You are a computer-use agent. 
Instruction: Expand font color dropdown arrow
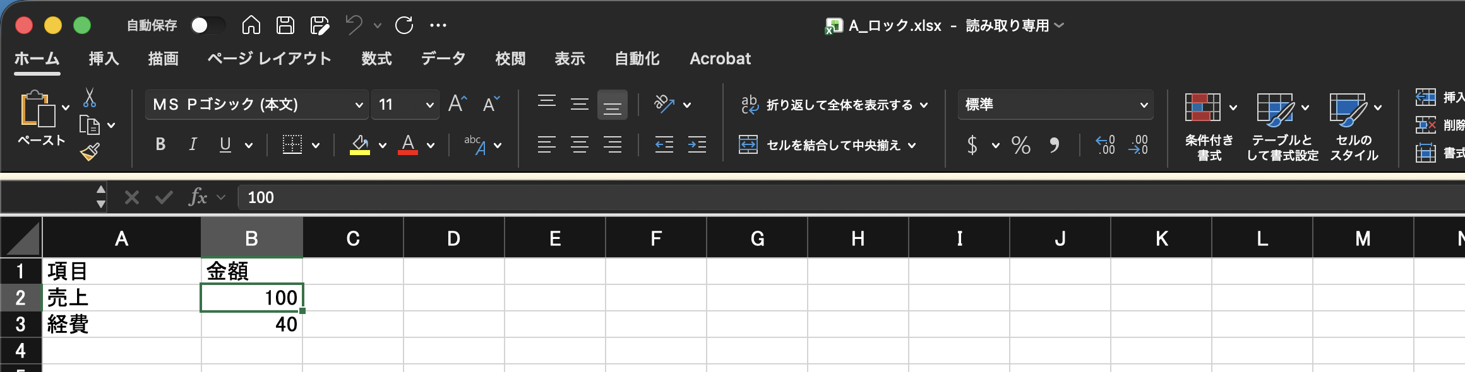tap(431, 146)
